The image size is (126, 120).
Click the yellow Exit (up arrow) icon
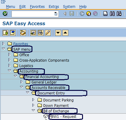click(89, 14)
